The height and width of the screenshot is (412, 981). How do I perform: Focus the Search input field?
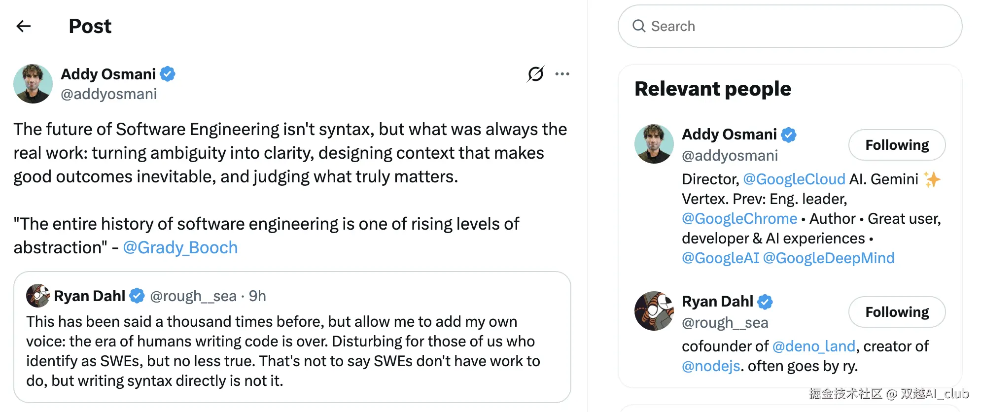click(799, 26)
